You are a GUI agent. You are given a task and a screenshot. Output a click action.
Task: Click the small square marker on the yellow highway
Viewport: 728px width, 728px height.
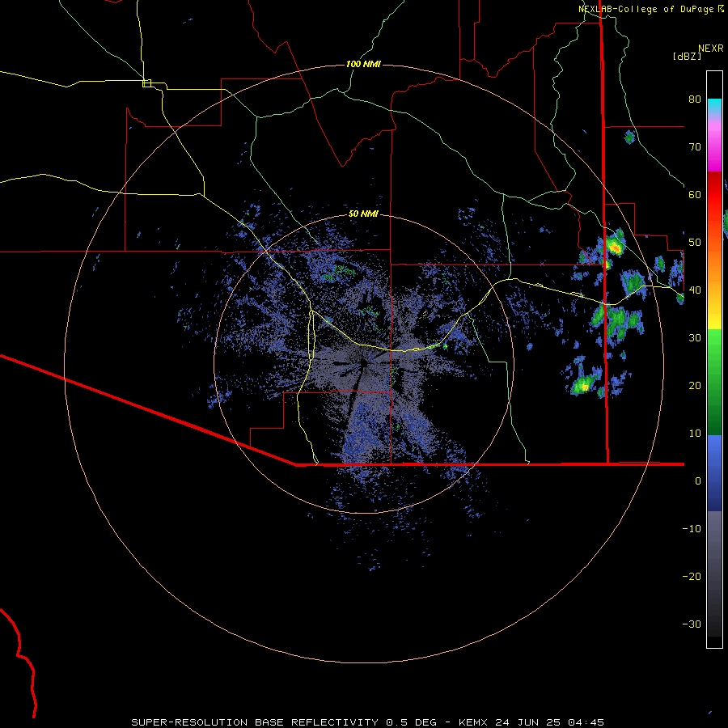(146, 83)
